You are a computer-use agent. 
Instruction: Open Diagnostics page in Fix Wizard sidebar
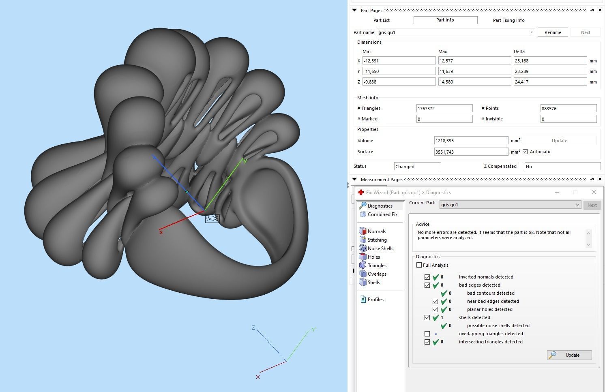coord(380,206)
